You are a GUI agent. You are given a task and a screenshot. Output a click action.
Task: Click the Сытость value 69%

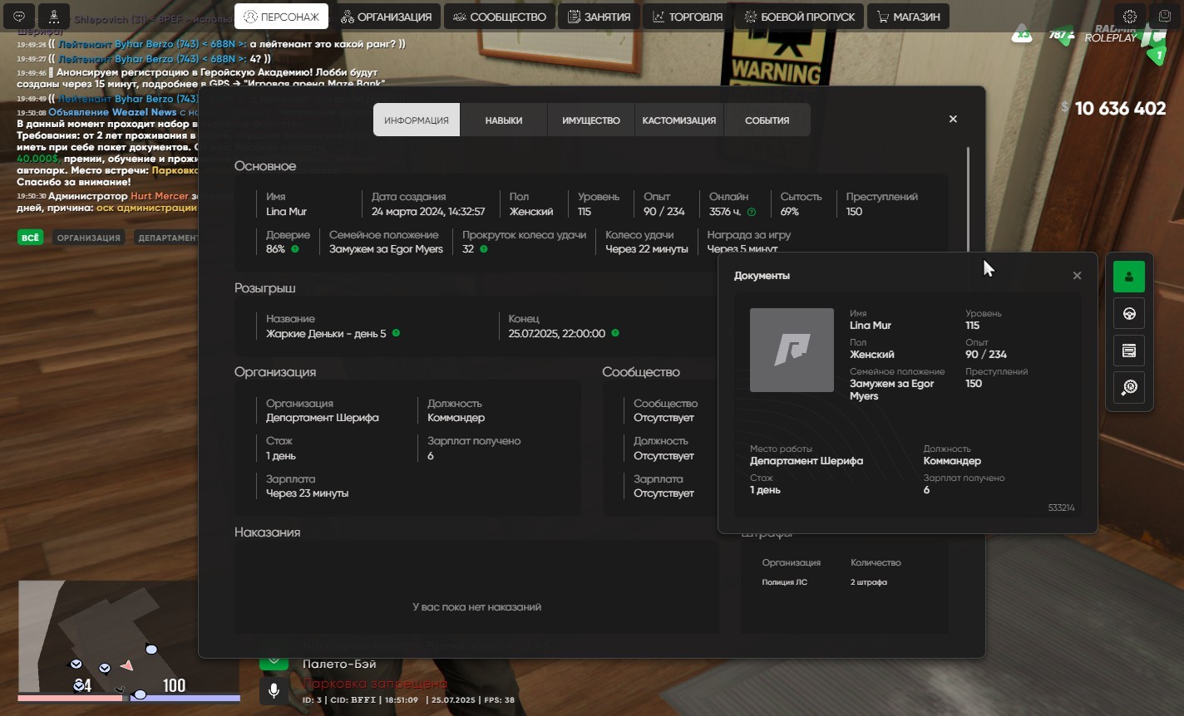click(x=790, y=212)
